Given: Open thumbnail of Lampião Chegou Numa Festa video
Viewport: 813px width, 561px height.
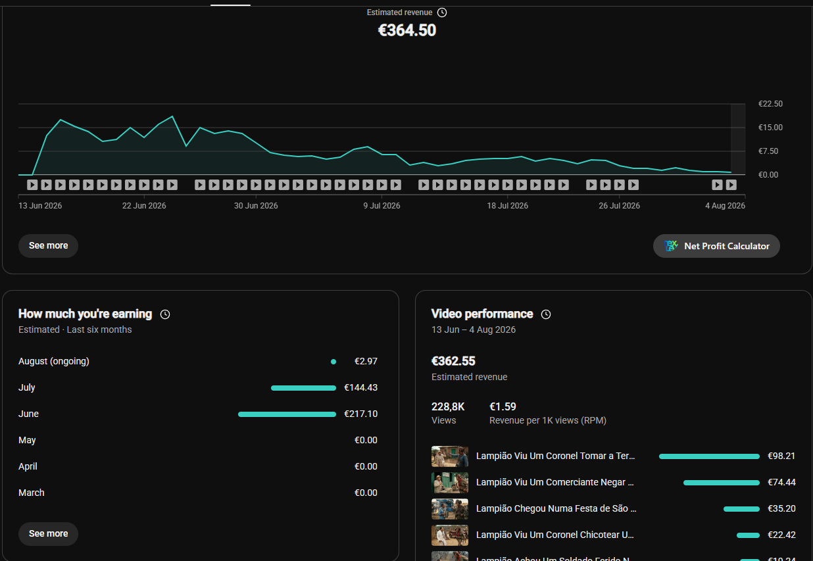Looking at the screenshot, I should click(450, 508).
